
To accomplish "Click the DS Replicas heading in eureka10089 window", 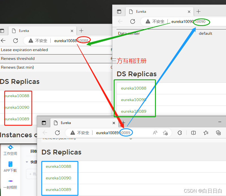I will coord(61,152).
